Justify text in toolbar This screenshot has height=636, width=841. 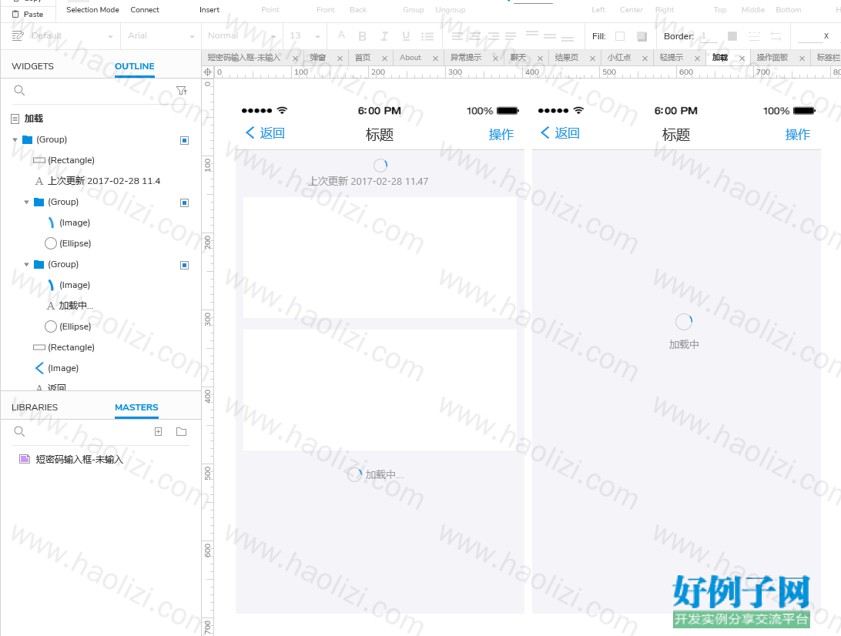pyautogui.click(x=510, y=36)
